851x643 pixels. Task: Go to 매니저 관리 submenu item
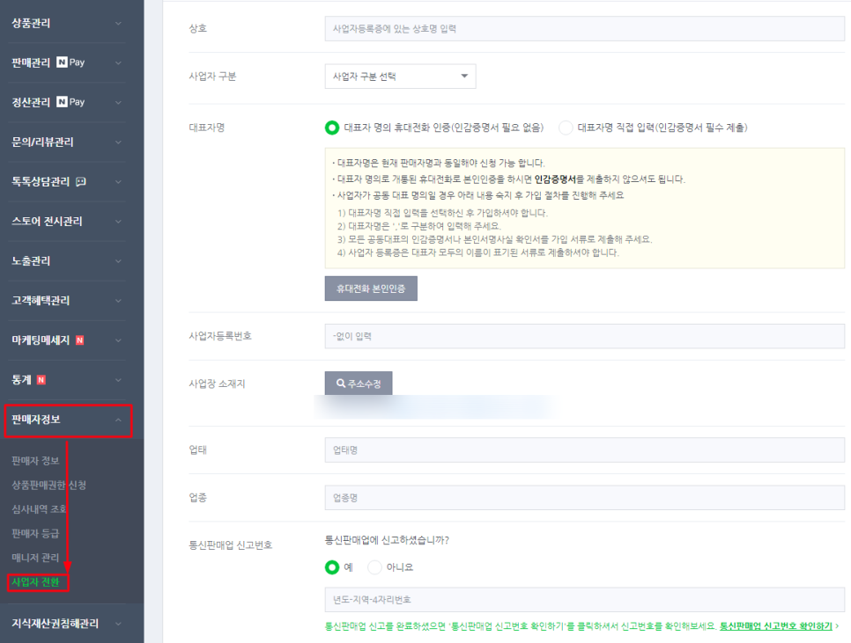point(35,558)
